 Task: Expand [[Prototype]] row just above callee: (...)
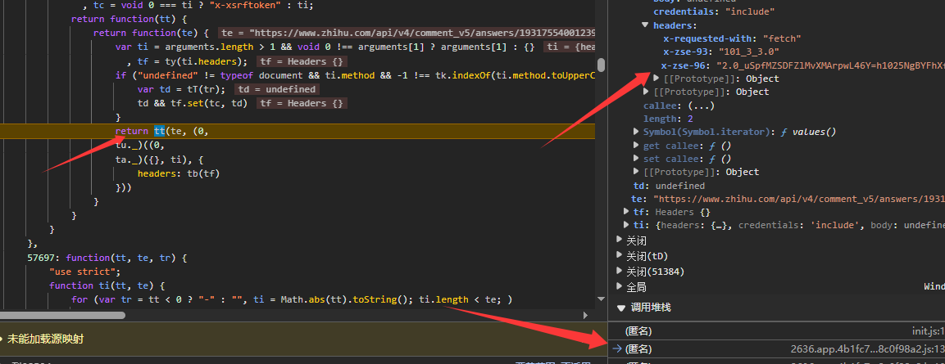(647, 92)
